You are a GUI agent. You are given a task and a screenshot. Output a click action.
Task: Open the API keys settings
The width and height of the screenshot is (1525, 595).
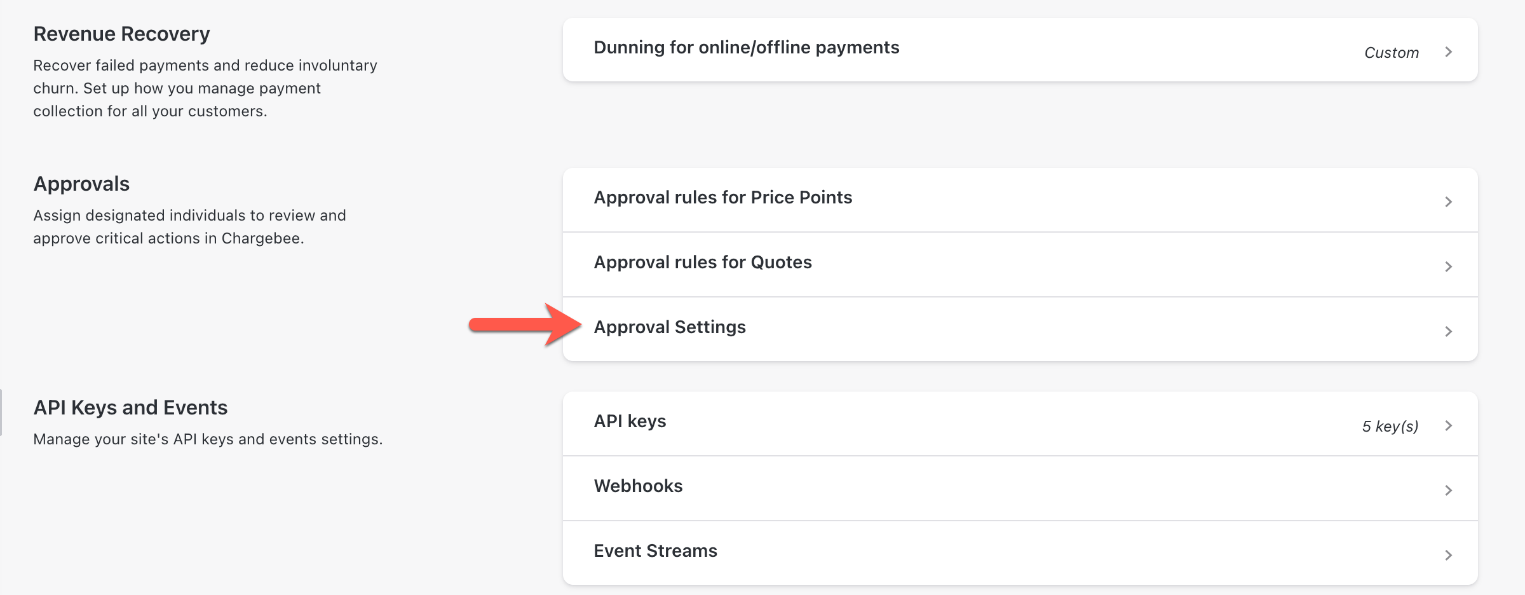click(630, 421)
